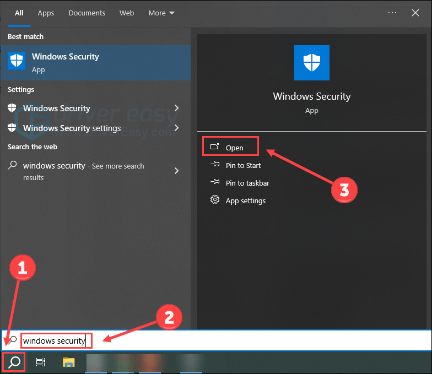Switch to the All tab
Screen dimensions: 432x374
[19, 13]
